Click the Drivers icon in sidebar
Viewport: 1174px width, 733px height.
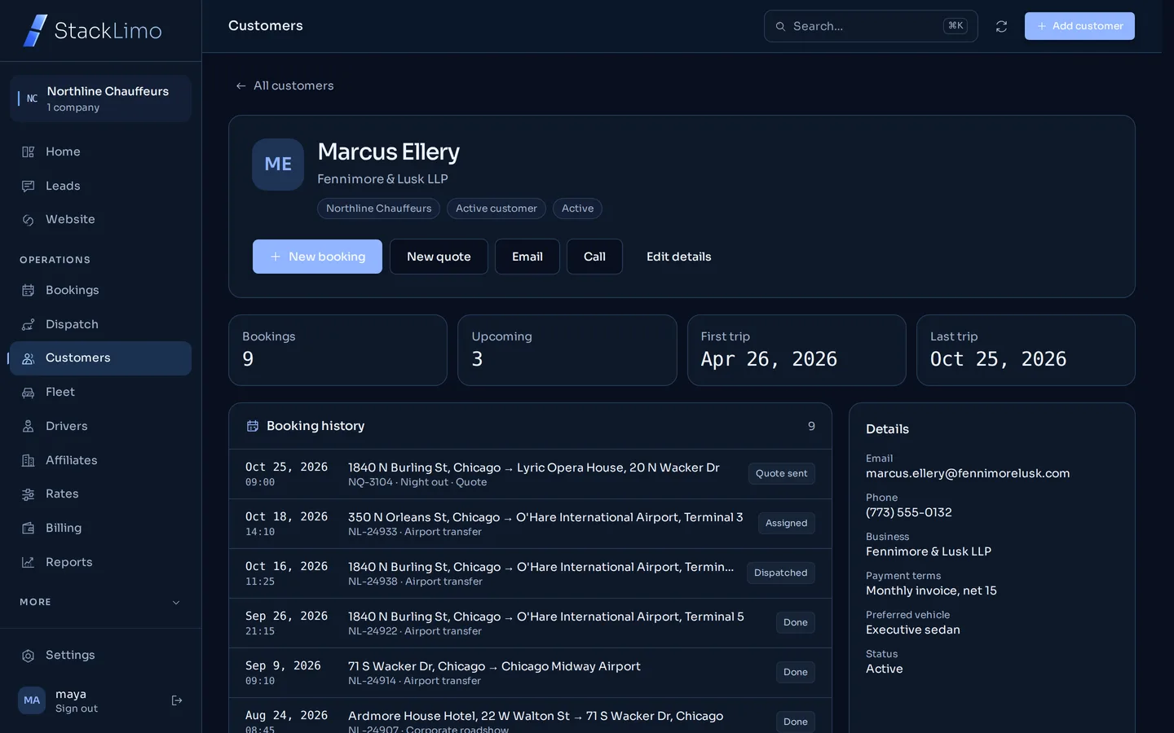click(x=28, y=427)
